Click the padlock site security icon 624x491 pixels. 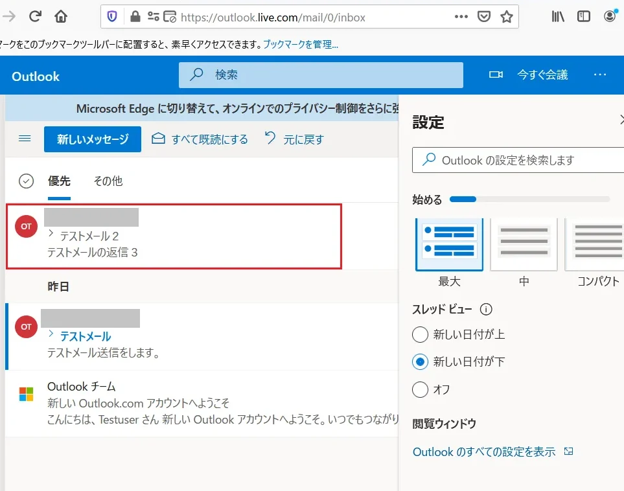(x=135, y=16)
